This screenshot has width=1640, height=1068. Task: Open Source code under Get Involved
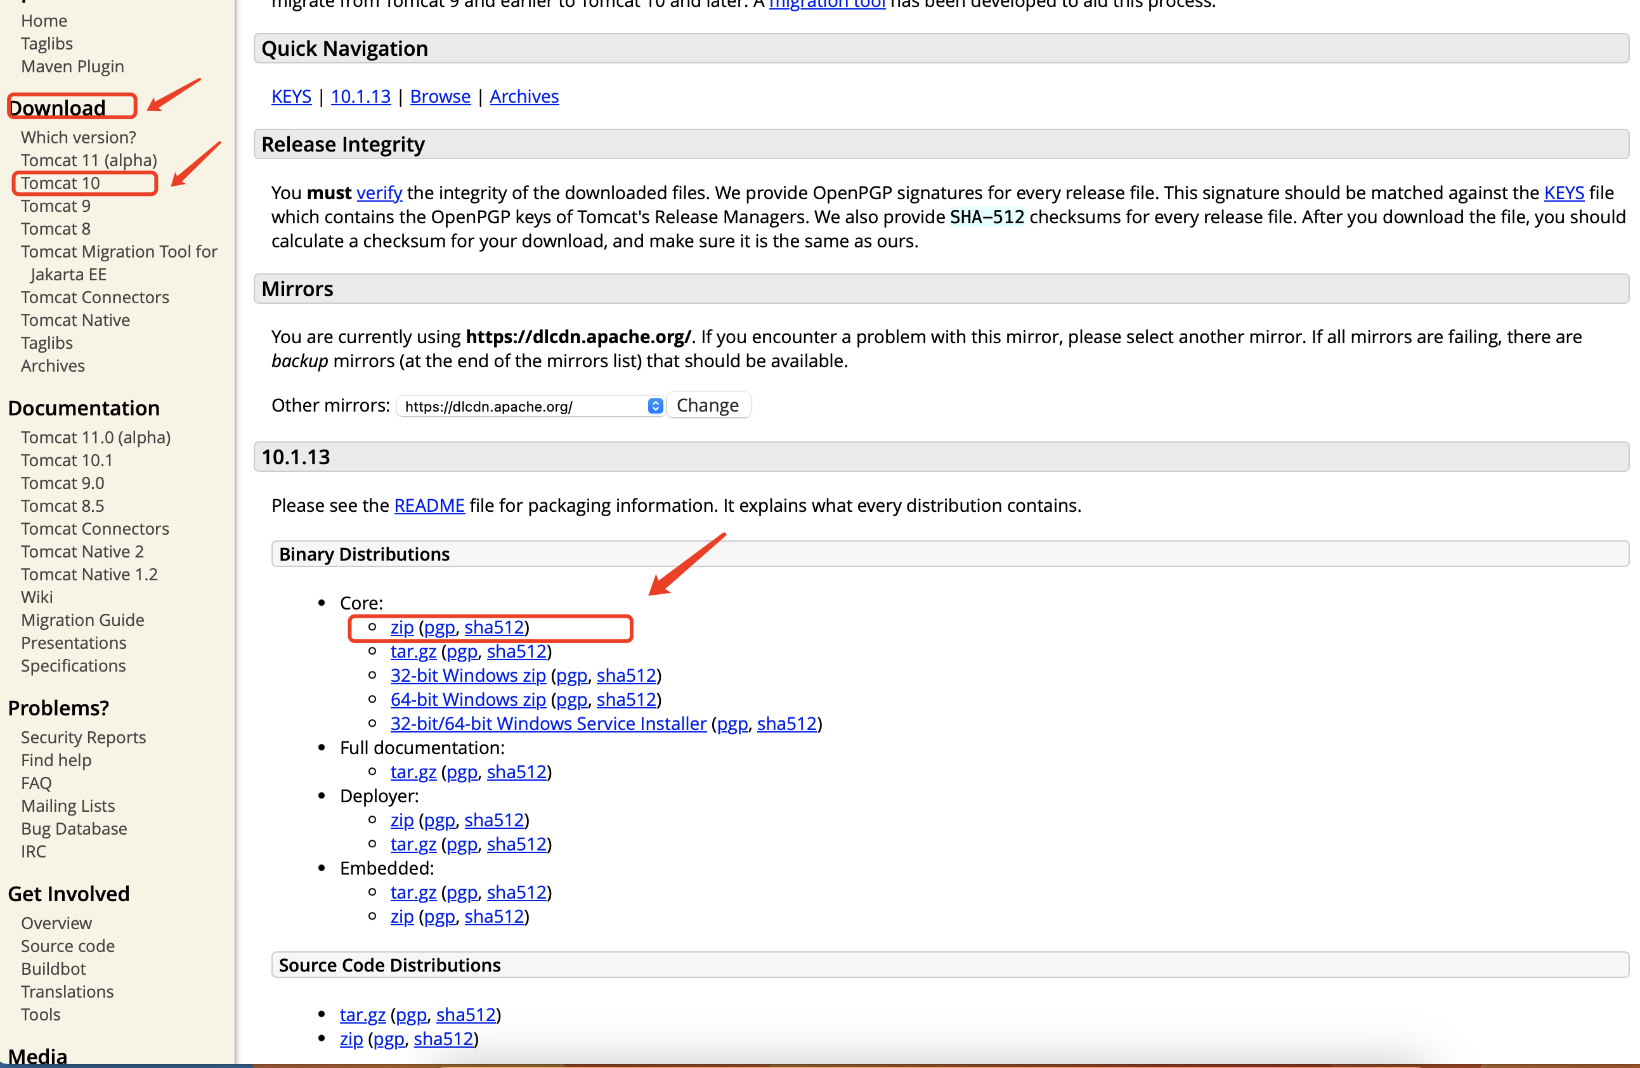67,946
